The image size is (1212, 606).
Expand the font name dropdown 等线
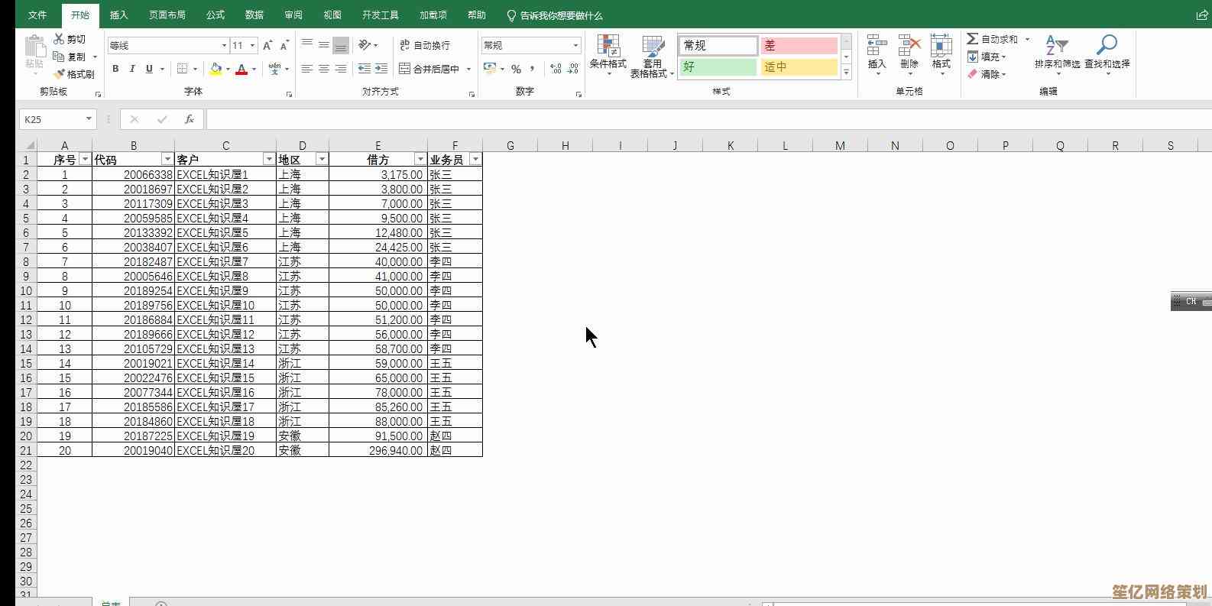tap(224, 46)
